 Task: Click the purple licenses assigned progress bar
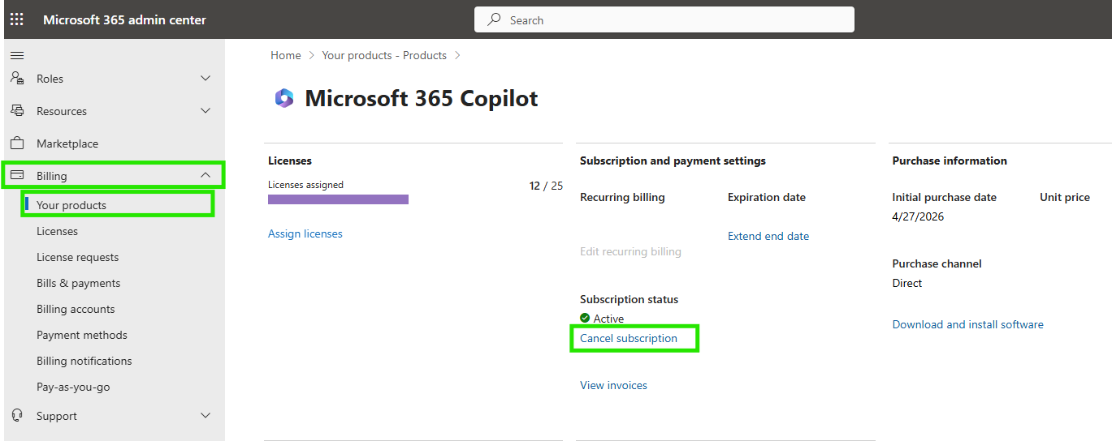pyautogui.click(x=338, y=199)
